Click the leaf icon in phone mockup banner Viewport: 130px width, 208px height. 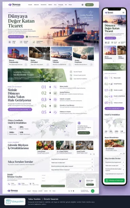122,67
